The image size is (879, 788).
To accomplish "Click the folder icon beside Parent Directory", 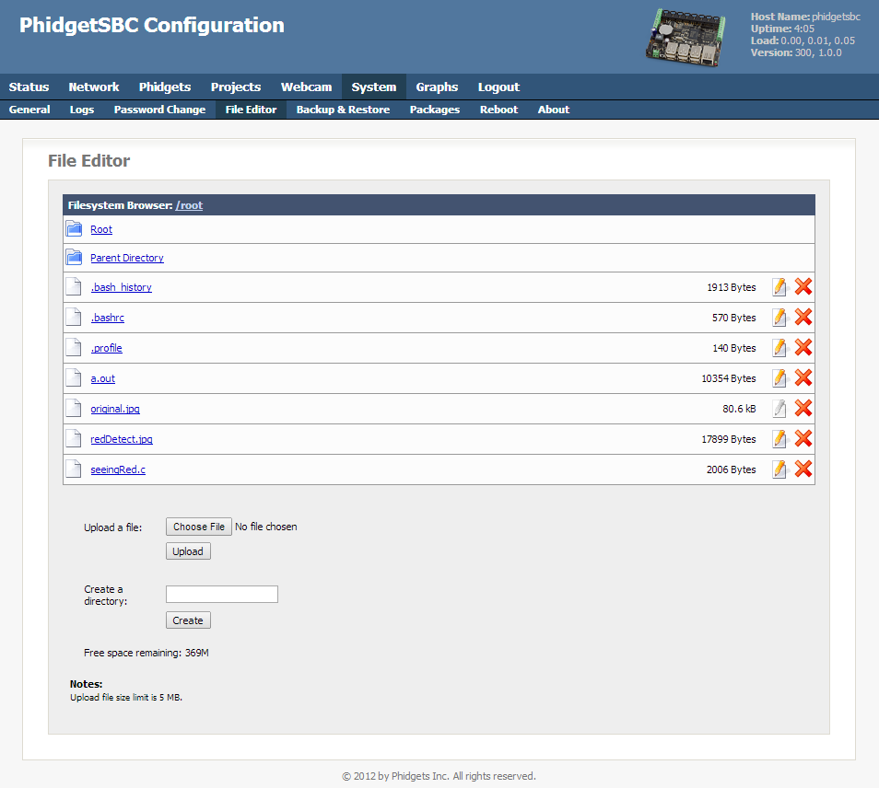I will [74, 257].
